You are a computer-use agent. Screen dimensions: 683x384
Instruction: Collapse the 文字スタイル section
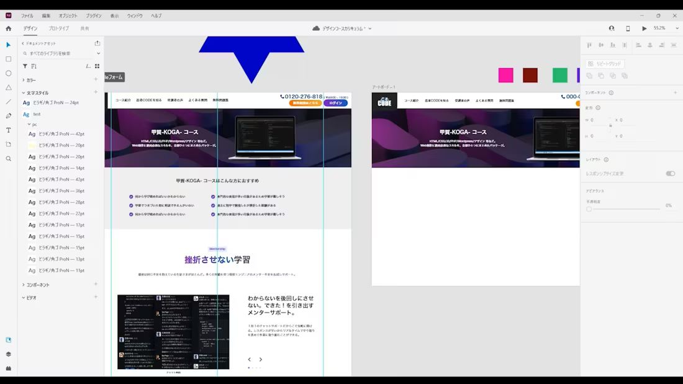(24, 92)
